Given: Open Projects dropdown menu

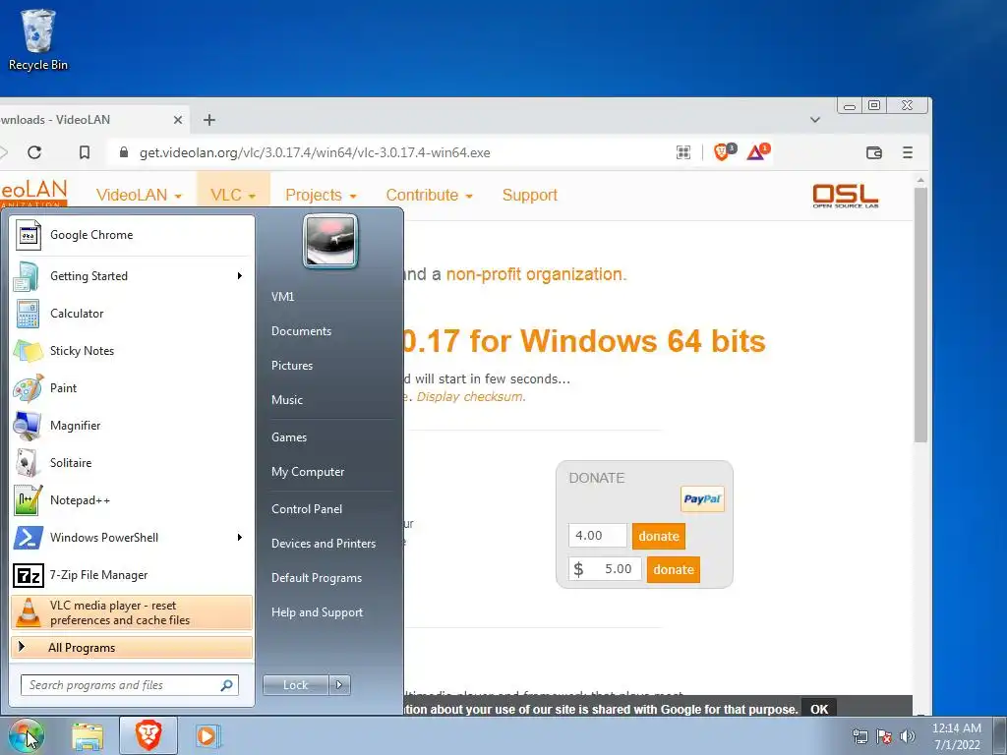Looking at the screenshot, I should [321, 196].
